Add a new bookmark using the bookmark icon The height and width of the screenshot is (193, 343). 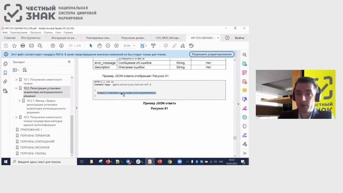(x=25, y=70)
